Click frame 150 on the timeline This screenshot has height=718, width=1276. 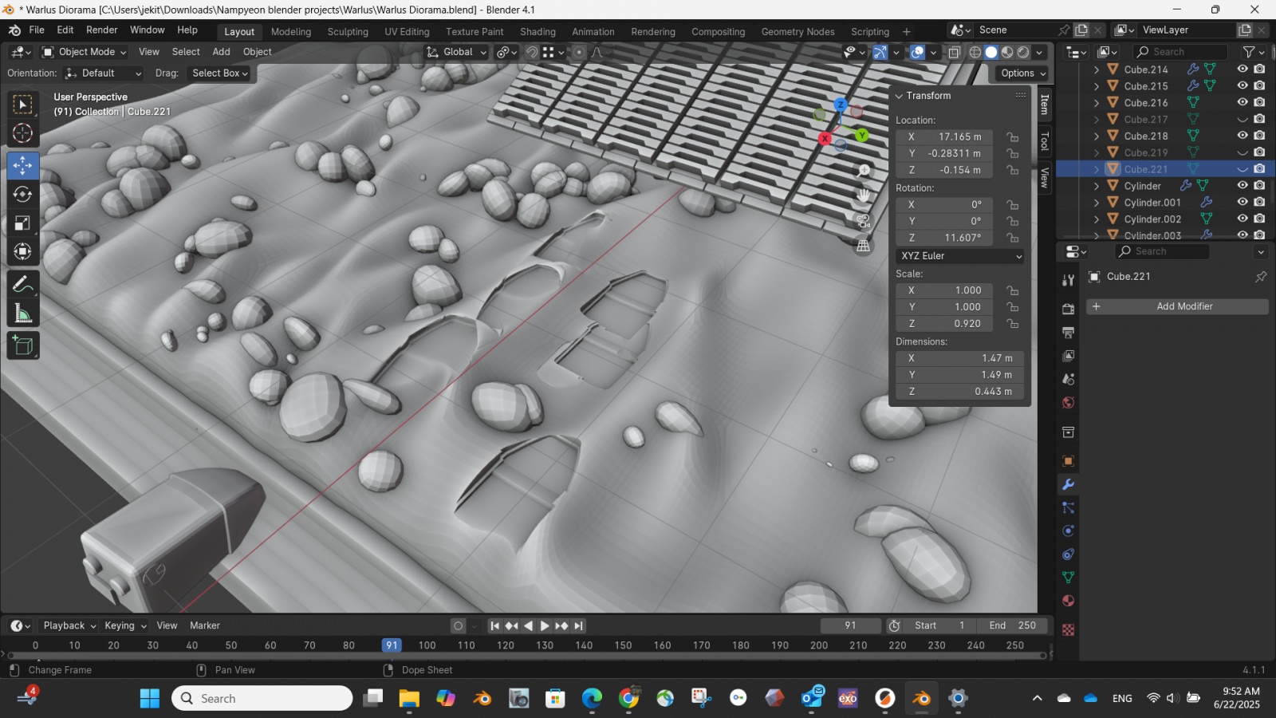tap(623, 645)
